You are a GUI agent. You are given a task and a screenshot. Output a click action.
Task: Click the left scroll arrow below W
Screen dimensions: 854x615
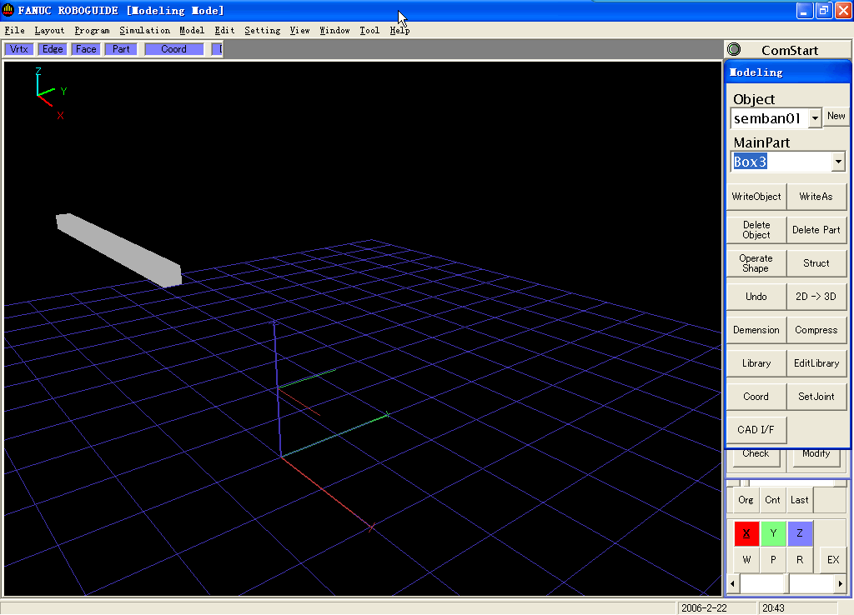(x=733, y=584)
